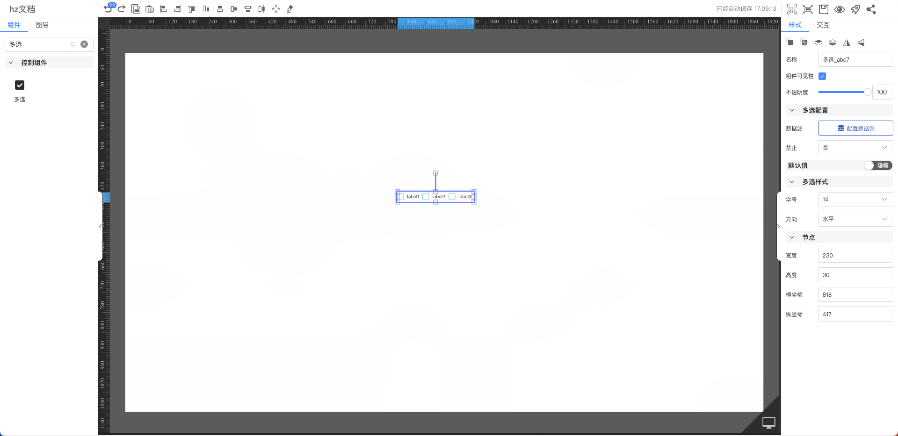This screenshot has height=436, width=898.
Task: Redo the last undone action
Action: 122,9
